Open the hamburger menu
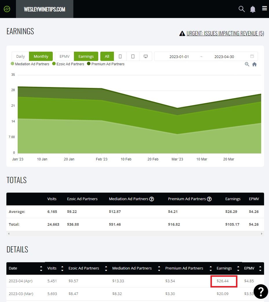This screenshot has width=269, height=302. (x=265, y=8)
